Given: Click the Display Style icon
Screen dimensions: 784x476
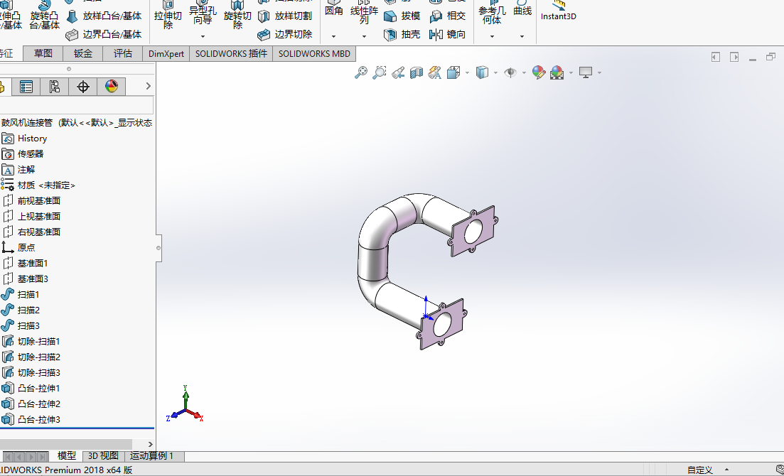Looking at the screenshot, I should pyautogui.click(x=482, y=72).
